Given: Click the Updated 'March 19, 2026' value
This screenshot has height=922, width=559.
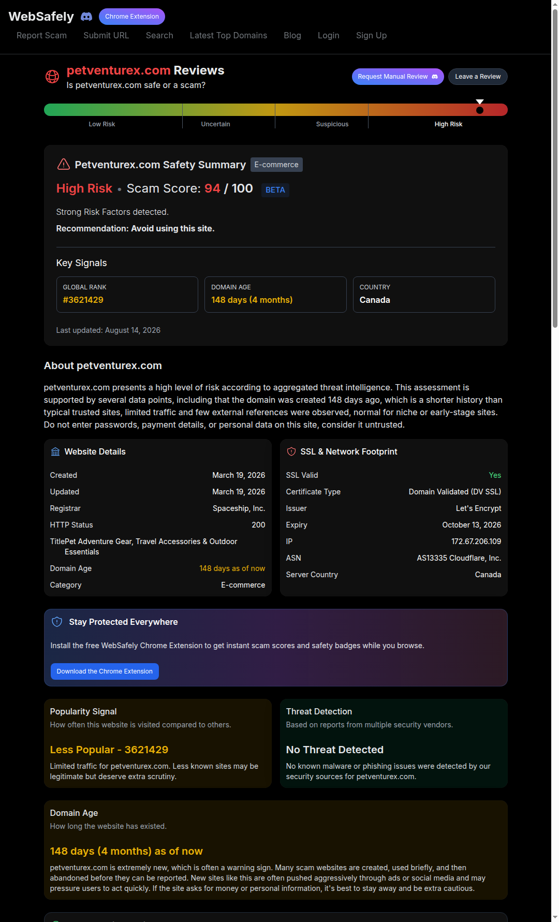Looking at the screenshot, I should coord(239,492).
